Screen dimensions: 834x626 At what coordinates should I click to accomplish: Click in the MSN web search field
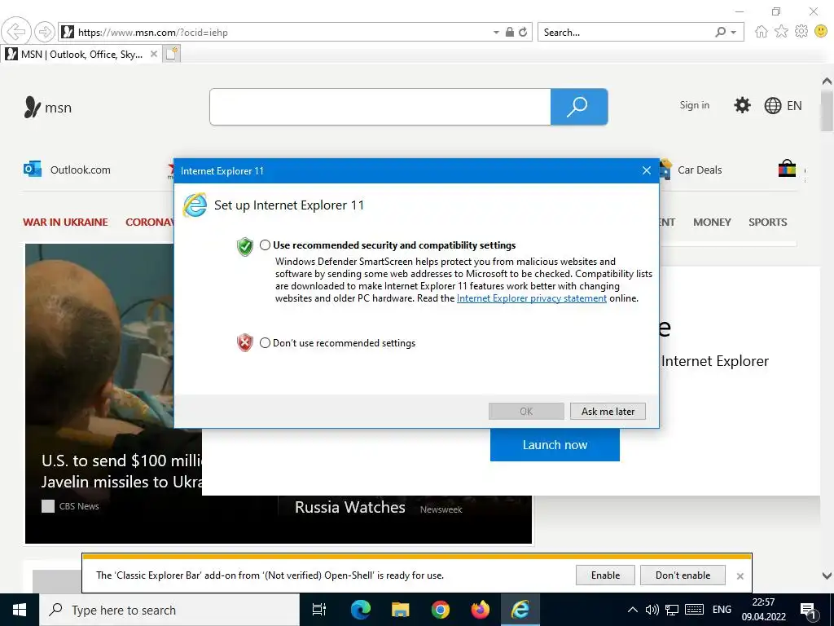pyautogui.click(x=380, y=107)
